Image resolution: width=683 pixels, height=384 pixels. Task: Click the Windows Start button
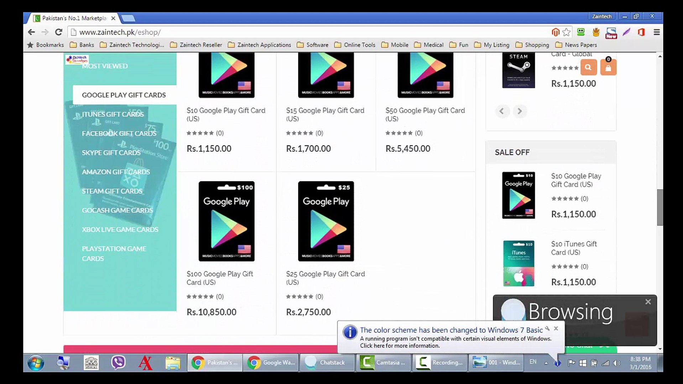(x=36, y=363)
